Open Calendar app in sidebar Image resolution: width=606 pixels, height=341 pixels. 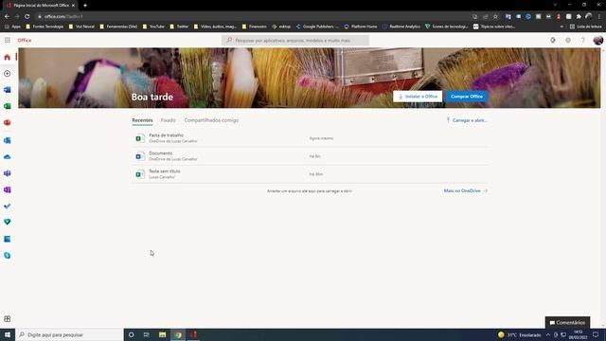[8, 240]
